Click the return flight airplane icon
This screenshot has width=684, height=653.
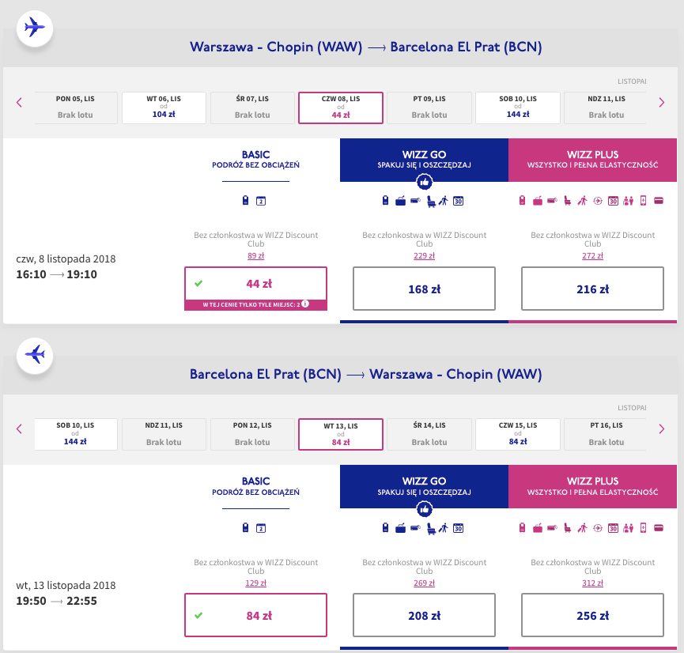(x=35, y=355)
